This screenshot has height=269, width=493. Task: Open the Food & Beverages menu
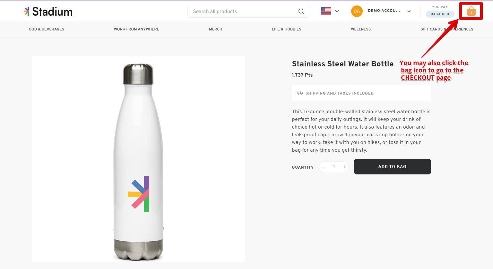click(45, 29)
